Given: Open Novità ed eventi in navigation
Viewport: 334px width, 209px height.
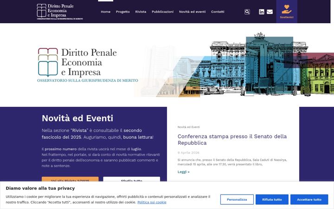Looking at the screenshot, I should point(193,12).
